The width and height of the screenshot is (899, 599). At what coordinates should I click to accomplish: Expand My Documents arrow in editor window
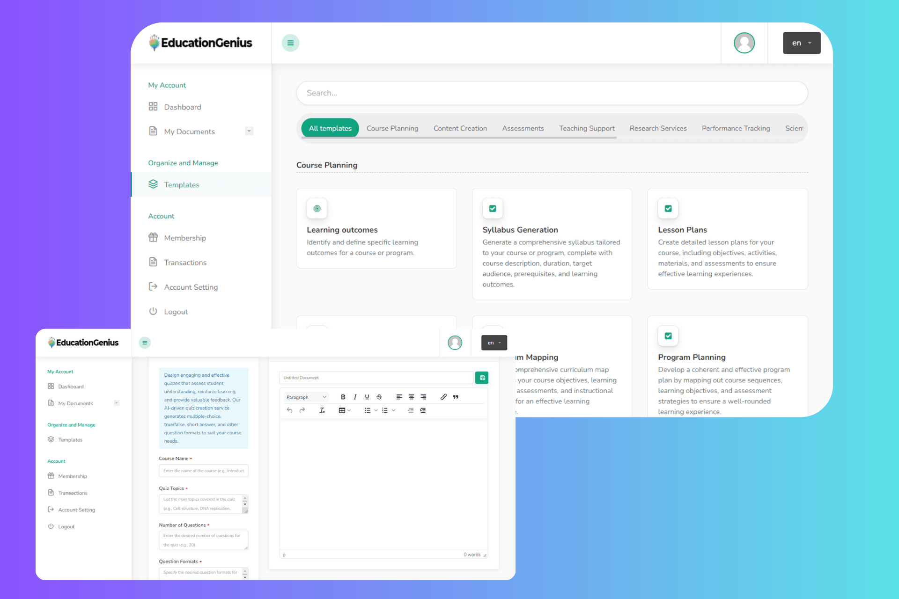point(117,403)
